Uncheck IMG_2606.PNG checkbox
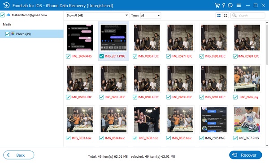Image resolution: width=269 pixels, height=163 pixels. [68, 56]
